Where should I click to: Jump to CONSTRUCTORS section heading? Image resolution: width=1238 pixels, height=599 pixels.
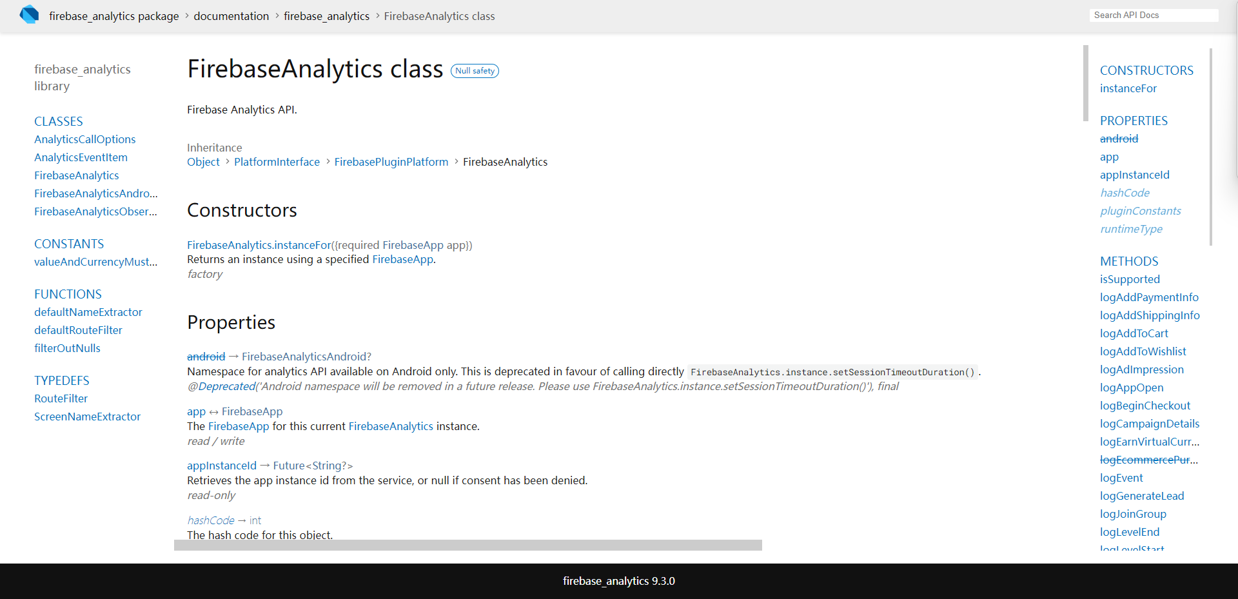(x=1146, y=70)
